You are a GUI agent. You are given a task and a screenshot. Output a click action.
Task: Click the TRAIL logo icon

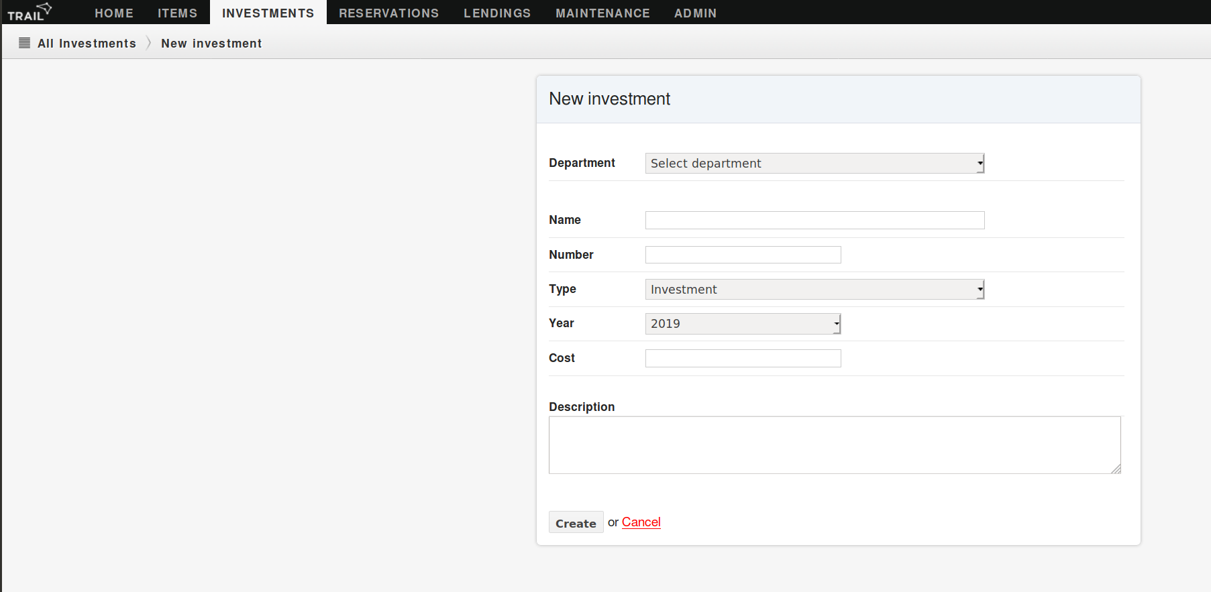(x=30, y=12)
